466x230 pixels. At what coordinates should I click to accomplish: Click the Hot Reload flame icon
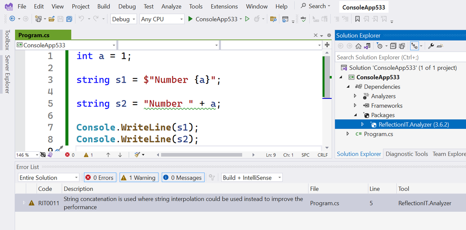(x=257, y=19)
